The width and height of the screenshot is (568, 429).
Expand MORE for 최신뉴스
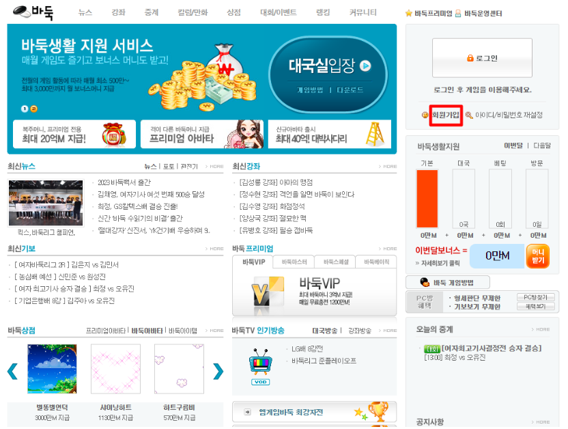tap(214, 166)
